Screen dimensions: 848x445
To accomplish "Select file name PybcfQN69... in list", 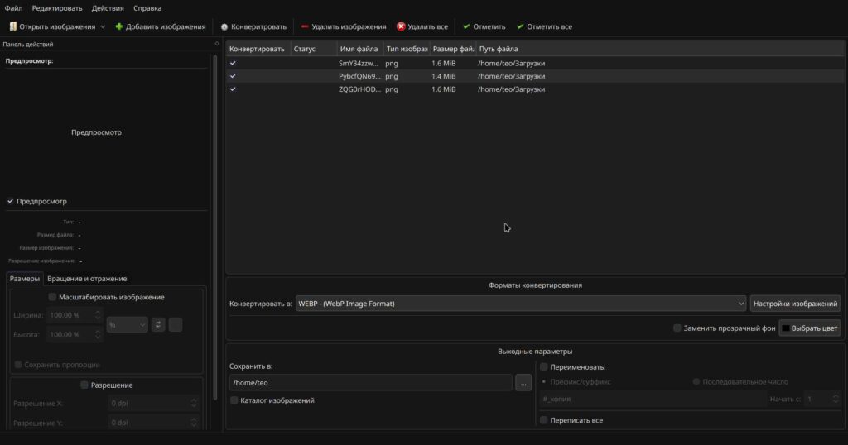I will point(359,76).
